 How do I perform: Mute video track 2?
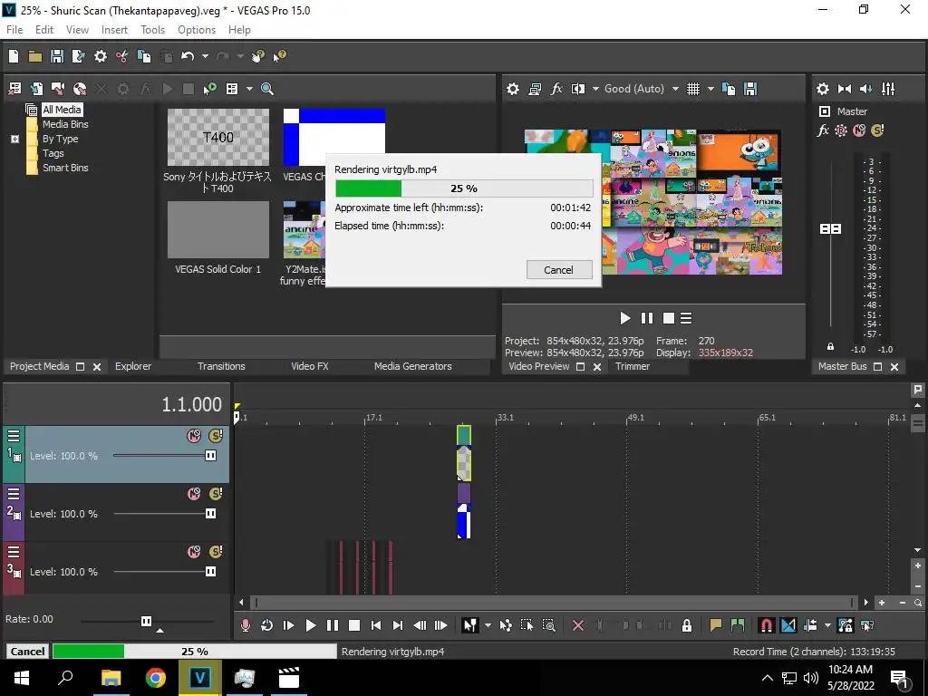[194, 494]
